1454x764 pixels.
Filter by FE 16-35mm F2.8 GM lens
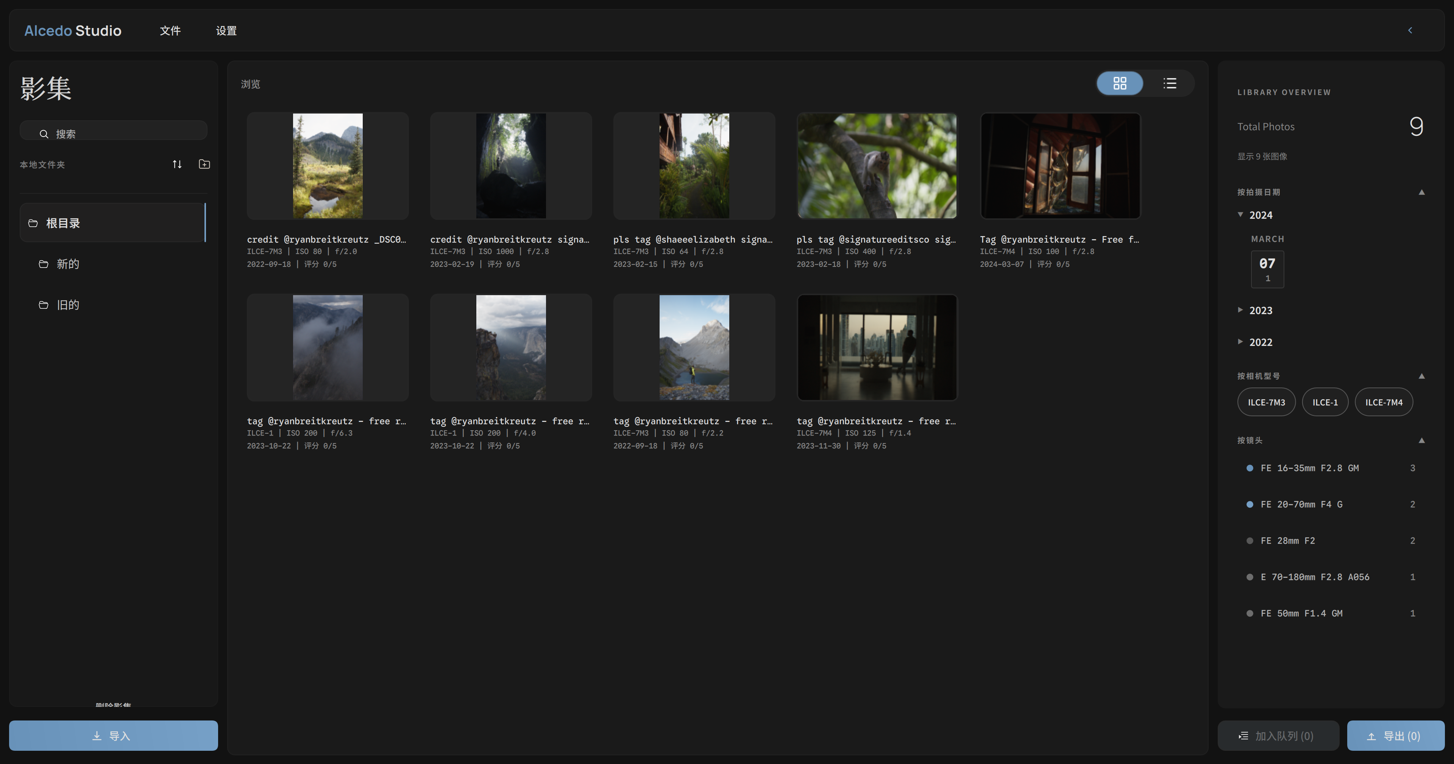[1309, 468]
